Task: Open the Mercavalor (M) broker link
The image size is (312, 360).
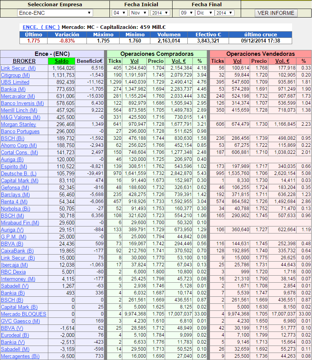Action: tap(18, 96)
